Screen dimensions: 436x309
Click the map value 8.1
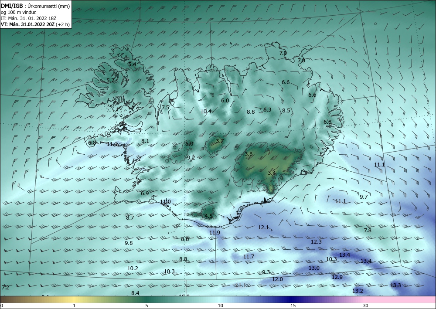(x=145, y=141)
